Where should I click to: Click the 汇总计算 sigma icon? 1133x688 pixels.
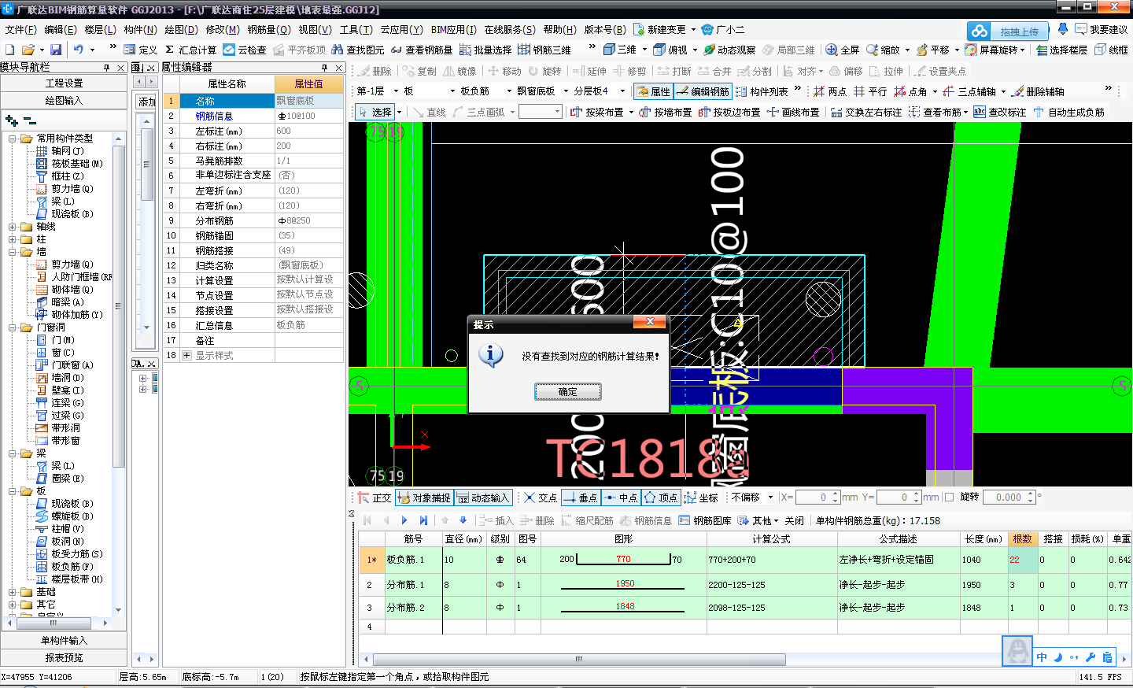(169, 50)
